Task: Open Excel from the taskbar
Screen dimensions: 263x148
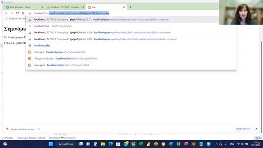Action: click(141, 144)
